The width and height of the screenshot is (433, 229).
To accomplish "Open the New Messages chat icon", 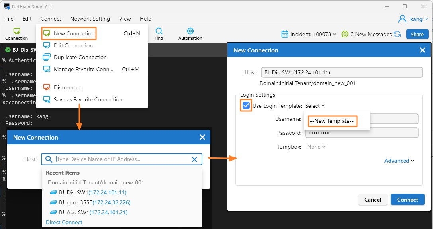I will pyautogui.click(x=345, y=34).
